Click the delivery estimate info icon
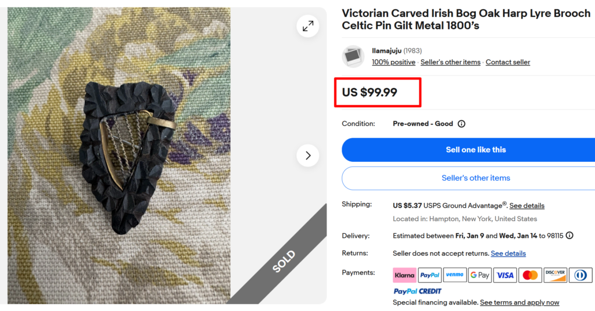 tap(569, 236)
